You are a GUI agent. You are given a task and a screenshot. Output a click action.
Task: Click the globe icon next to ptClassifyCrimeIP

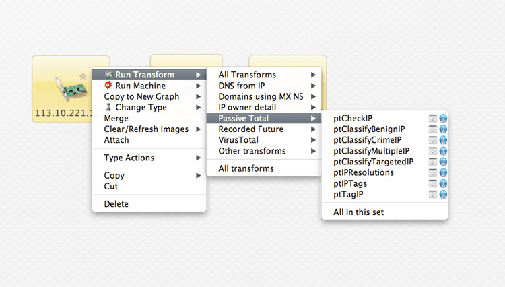[443, 140]
